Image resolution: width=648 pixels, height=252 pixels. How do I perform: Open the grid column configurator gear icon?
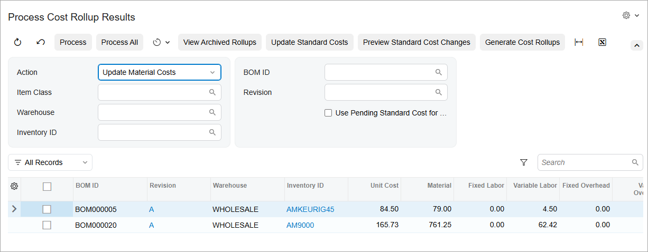pyautogui.click(x=14, y=186)
